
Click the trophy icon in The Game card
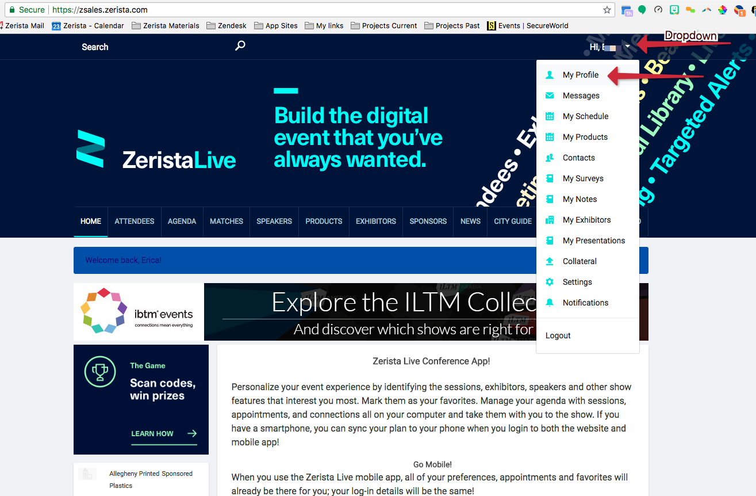click(x=100, y=371)
